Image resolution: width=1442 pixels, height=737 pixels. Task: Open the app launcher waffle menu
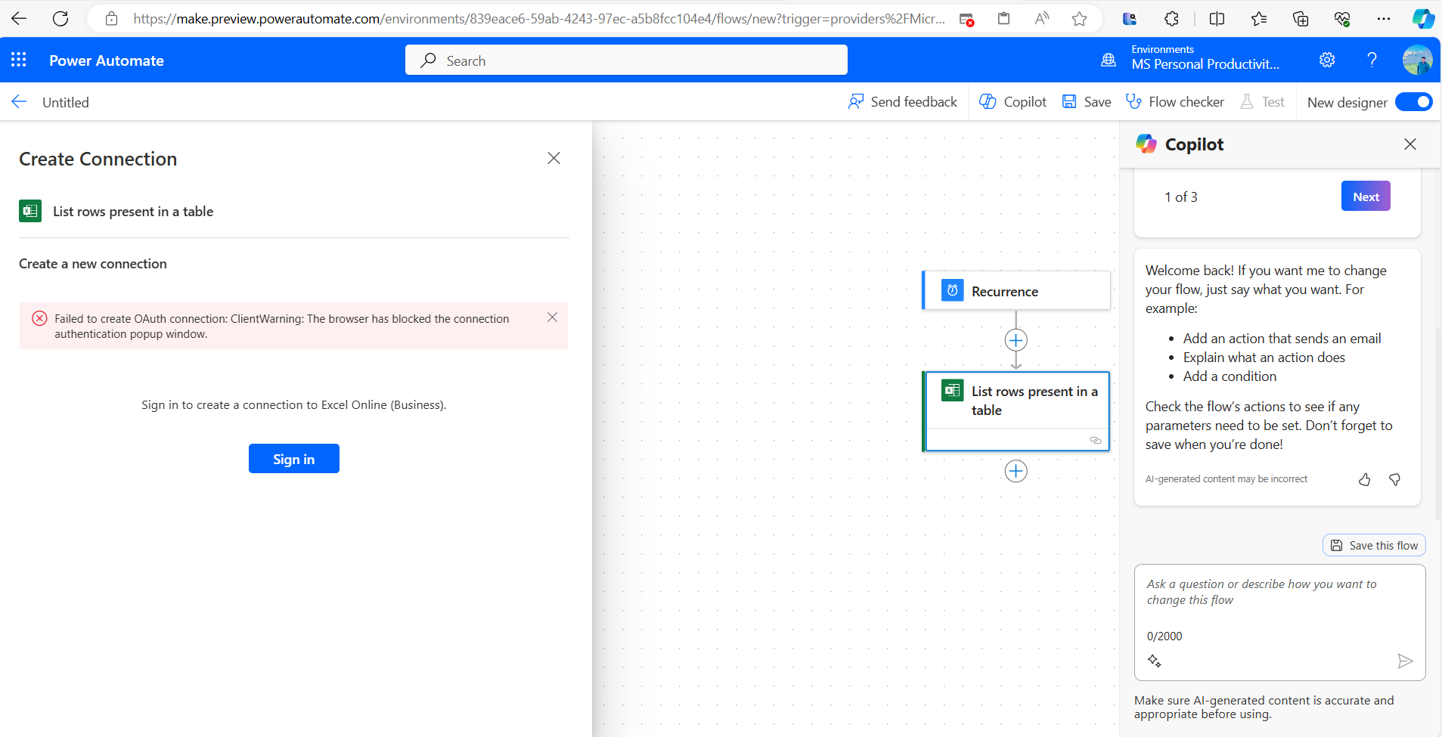click(19, 60)
